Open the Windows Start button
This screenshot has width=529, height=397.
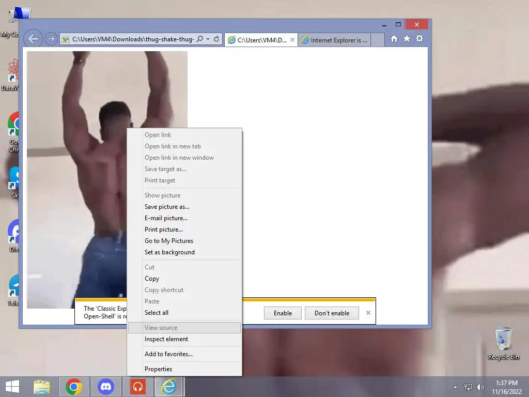pos(12,387)
